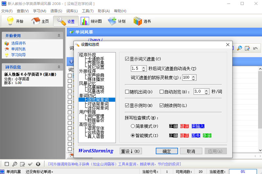Increase mouse sensitivity 100 spinner

(x=193, y=76)
